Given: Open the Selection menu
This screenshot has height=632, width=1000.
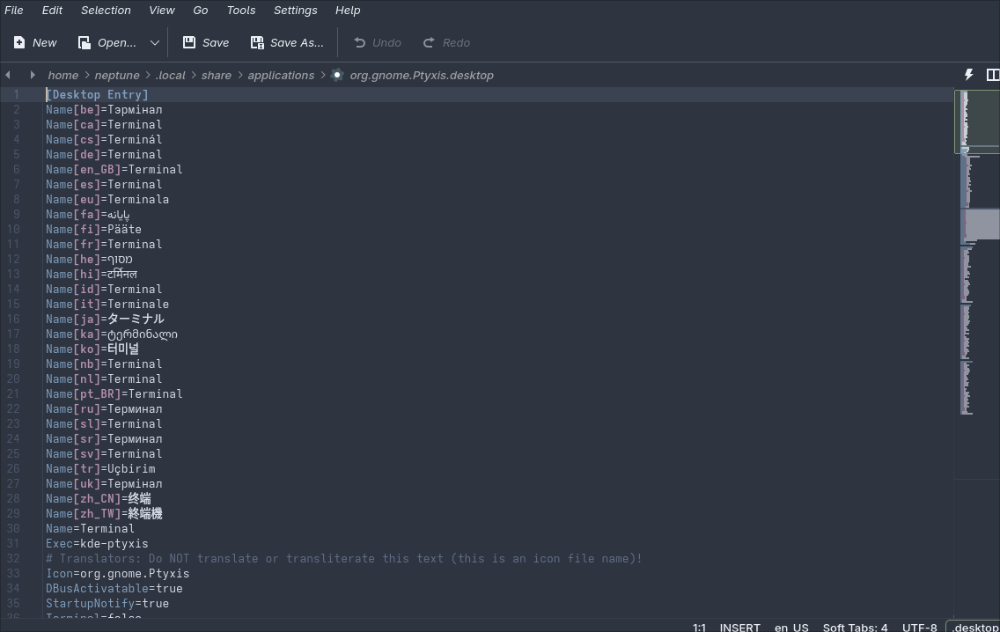Looking at the screenshot, I should tap(106, 11).
